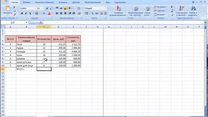Screen dimensions: 208x117
Task: Open the Шрифт group dialog launcher
Action: tap(52, 18)
